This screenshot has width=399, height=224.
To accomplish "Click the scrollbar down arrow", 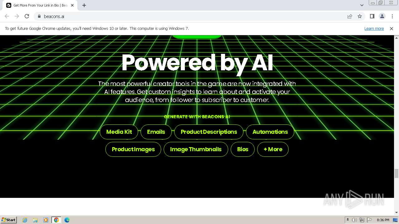I will 397,212.
